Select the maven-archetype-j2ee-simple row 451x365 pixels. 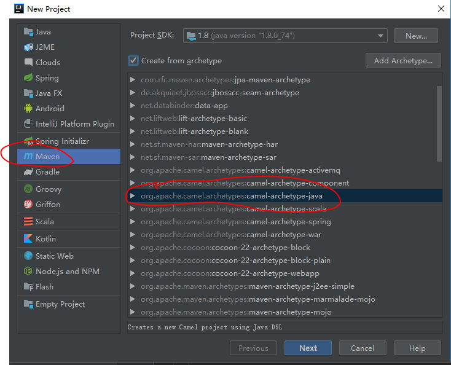point(284,286)
